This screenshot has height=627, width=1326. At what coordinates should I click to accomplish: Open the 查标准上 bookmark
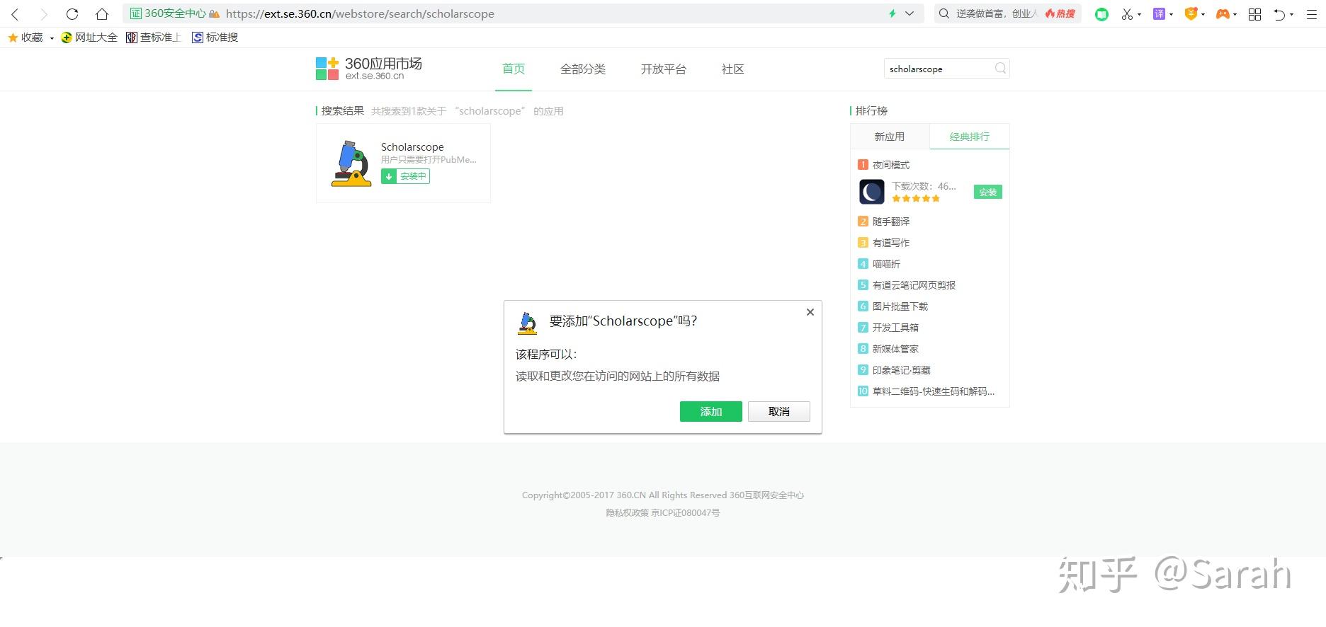click(154, 38)
